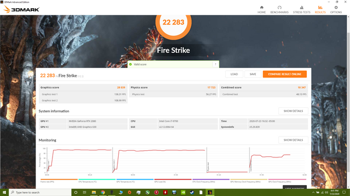Open the Home icon in navigation

click(261, 8)
